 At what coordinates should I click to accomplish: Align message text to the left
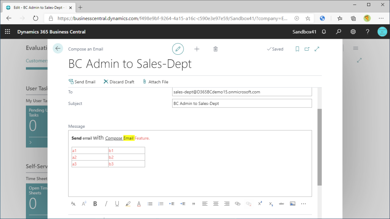point(205,204)
